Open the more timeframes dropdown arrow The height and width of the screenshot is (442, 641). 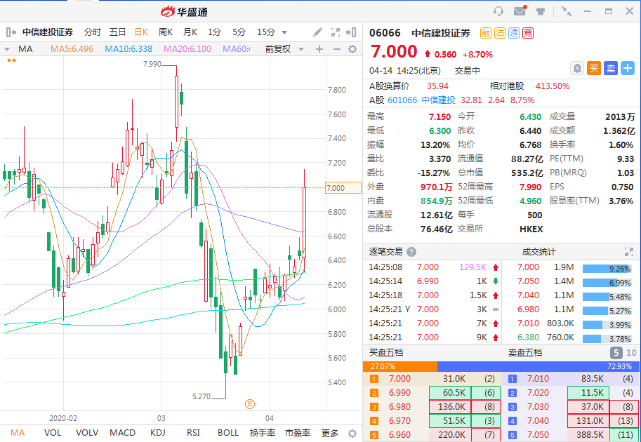284,33
